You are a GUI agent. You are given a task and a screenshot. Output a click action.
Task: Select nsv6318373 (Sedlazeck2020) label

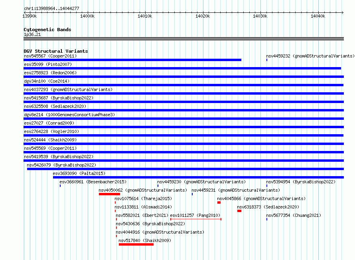coord(268,207)
